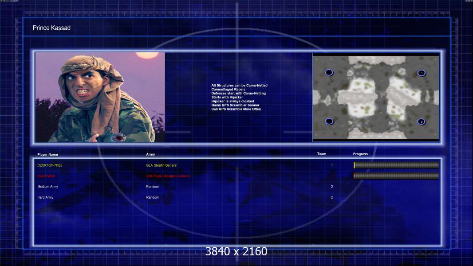The height and width of the screenshot is (266, 473).
Task: Click team number 2 for Hard Army
Action: pyautogui.click(x=332, y=197)
